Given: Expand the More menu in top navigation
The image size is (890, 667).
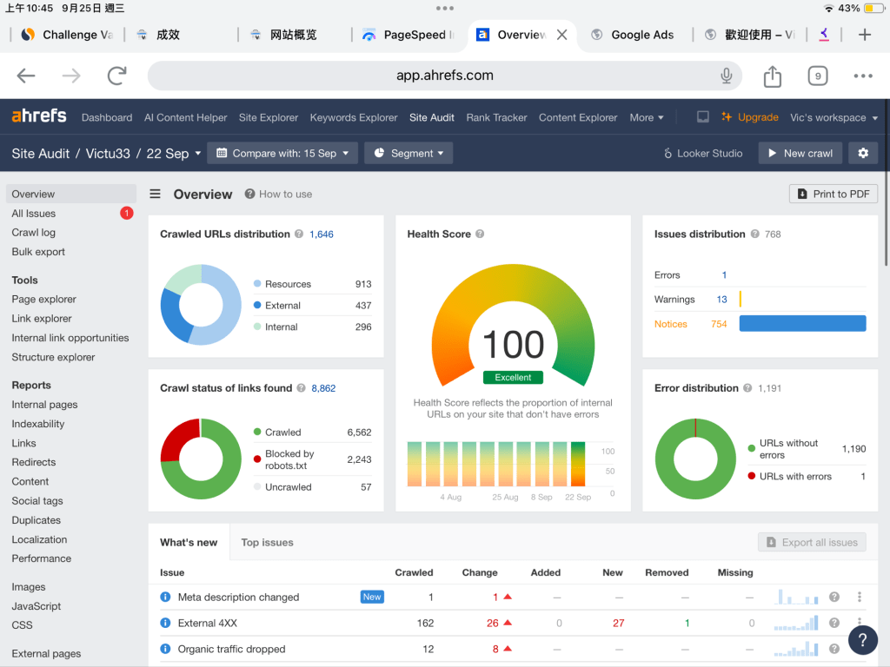Looking at the screenshot, I should tap(646, 117).
